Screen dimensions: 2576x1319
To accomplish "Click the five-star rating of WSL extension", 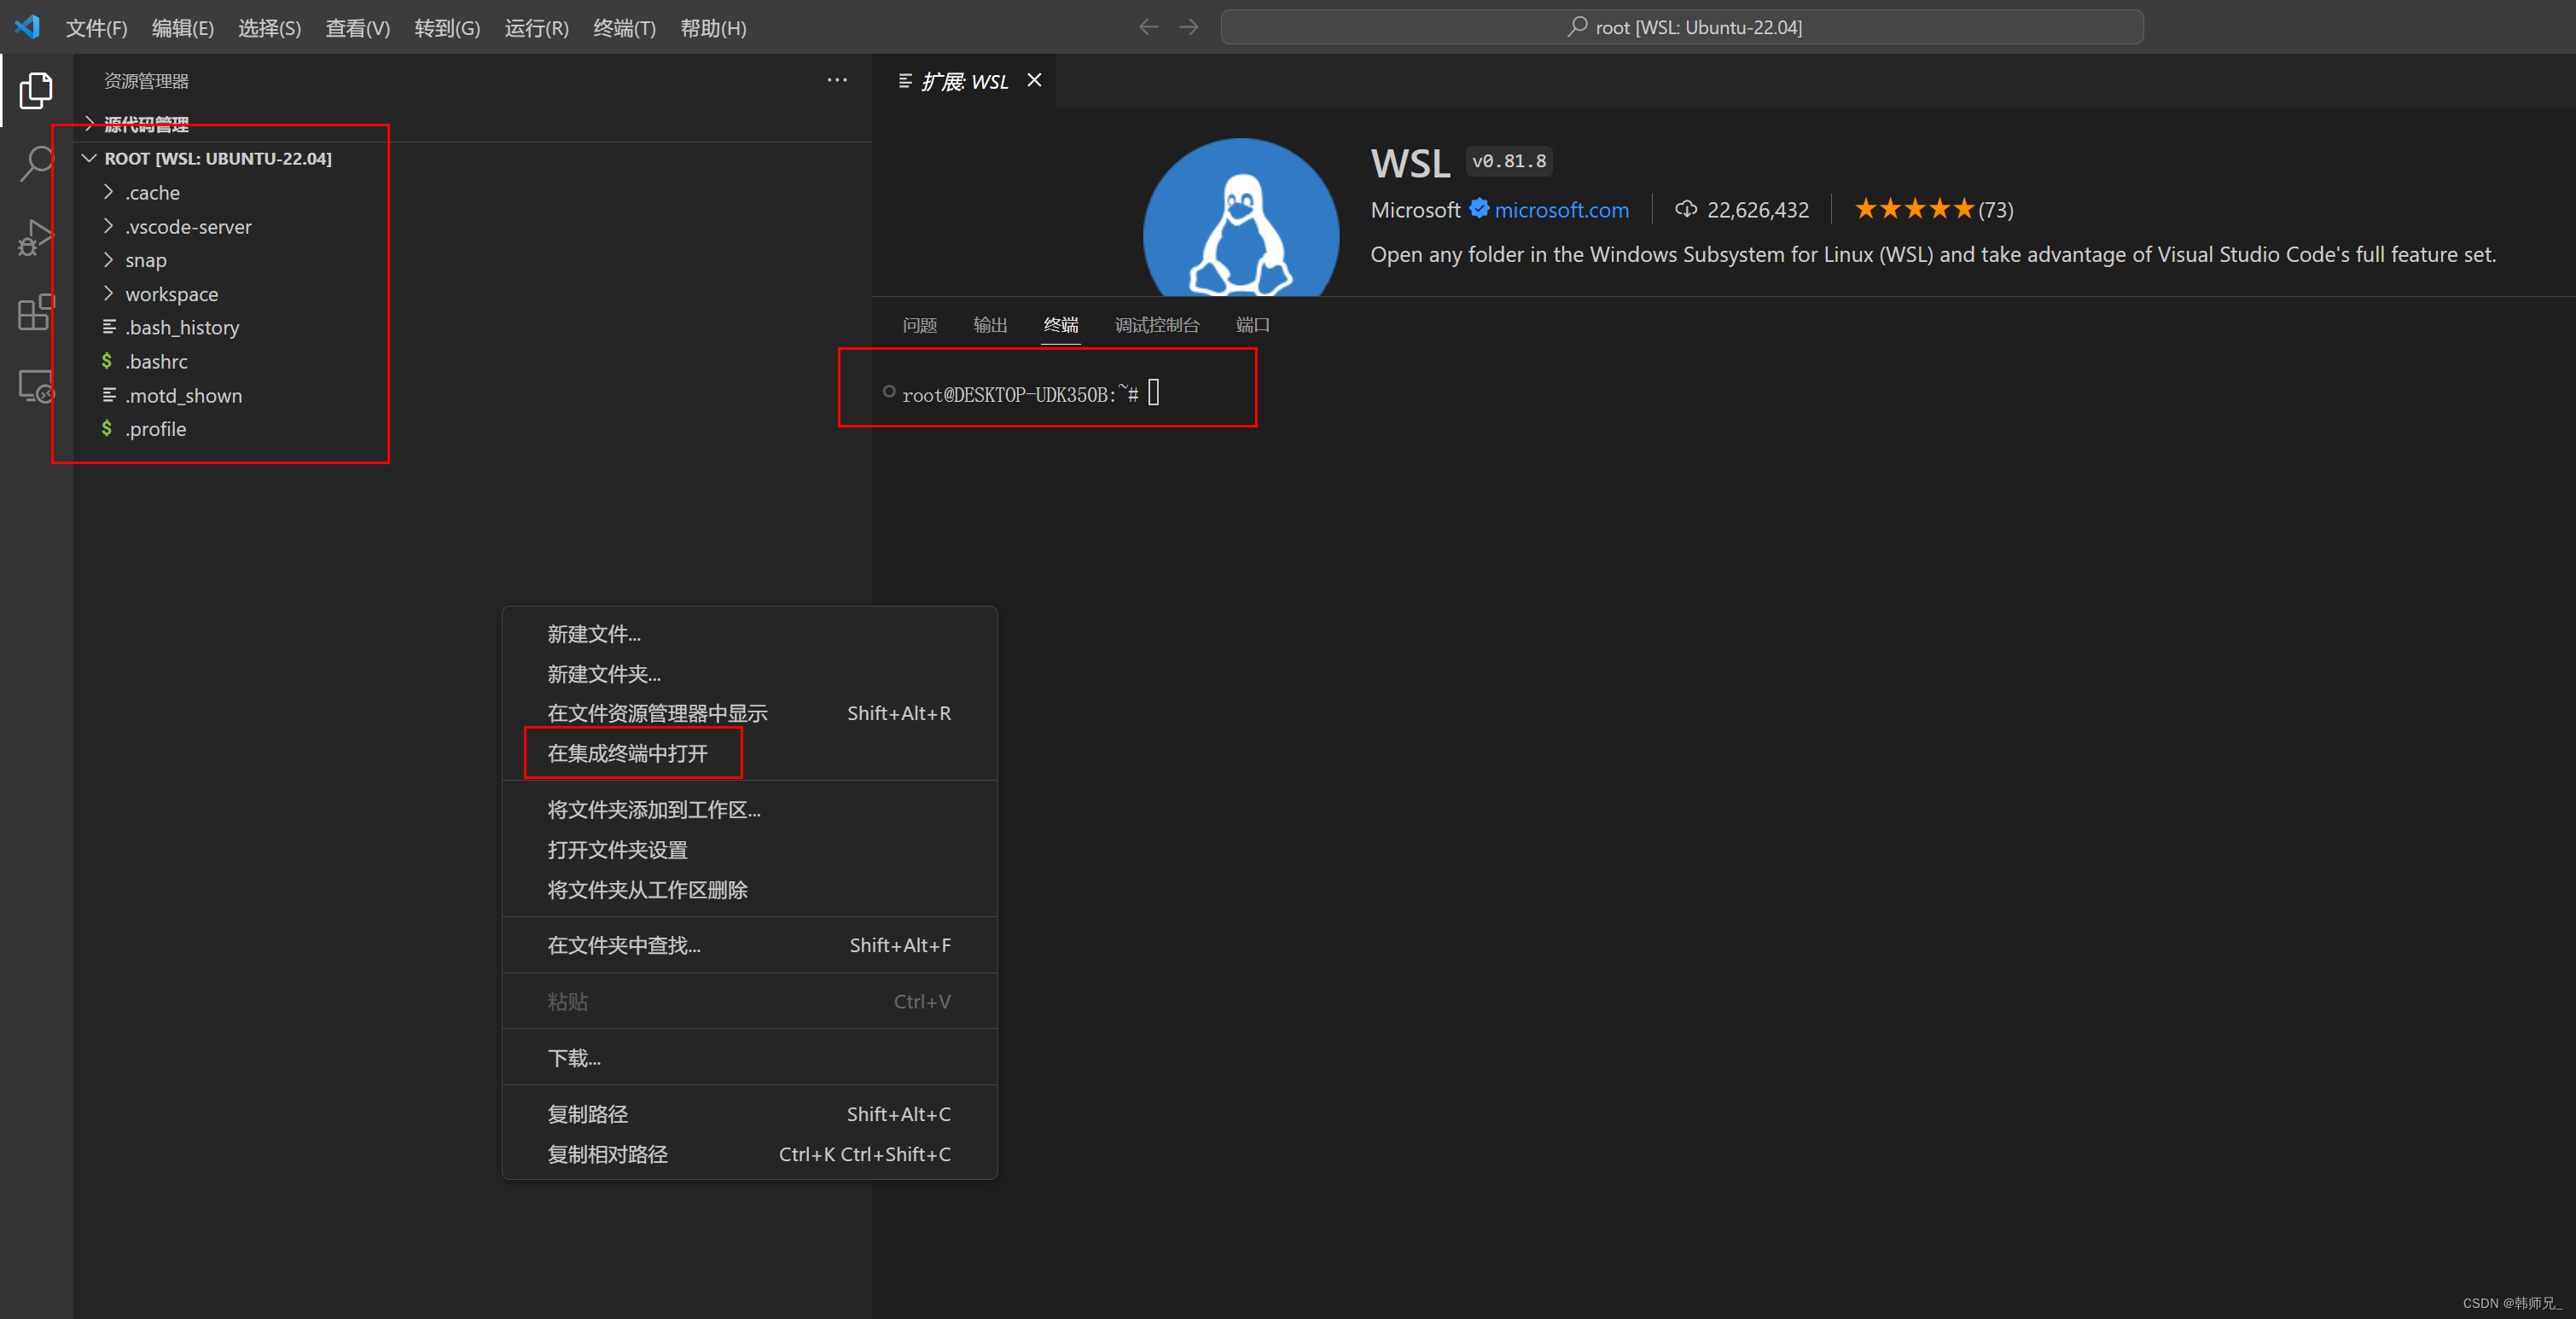I will (x=1914, y=209).
